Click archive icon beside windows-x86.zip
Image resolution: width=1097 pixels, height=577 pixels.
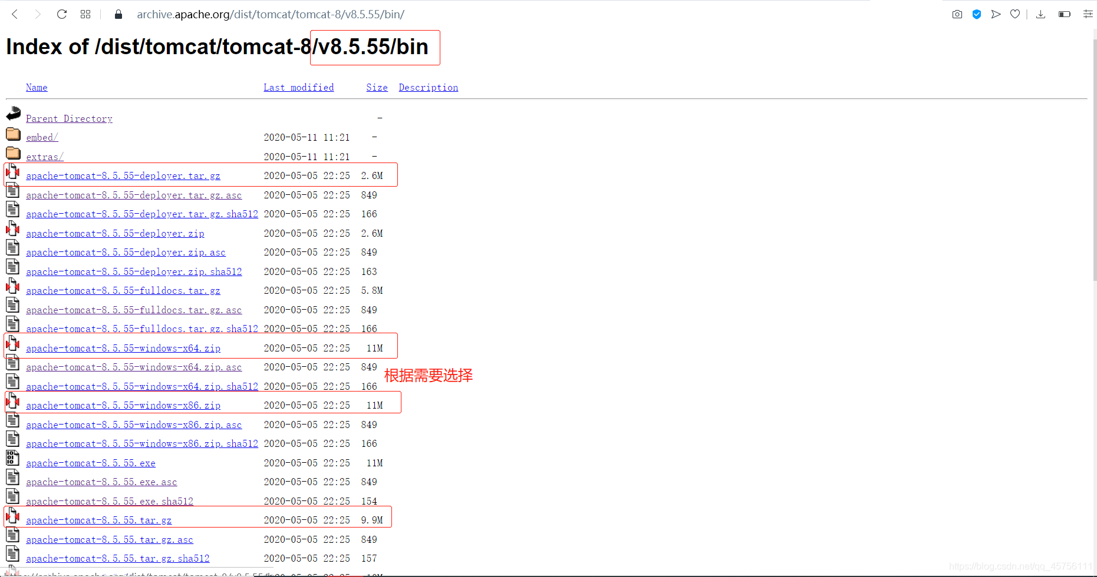pos(13,401)
